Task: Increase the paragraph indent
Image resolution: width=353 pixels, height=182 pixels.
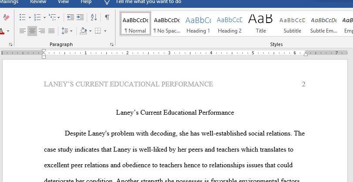Action: (80, 17)
